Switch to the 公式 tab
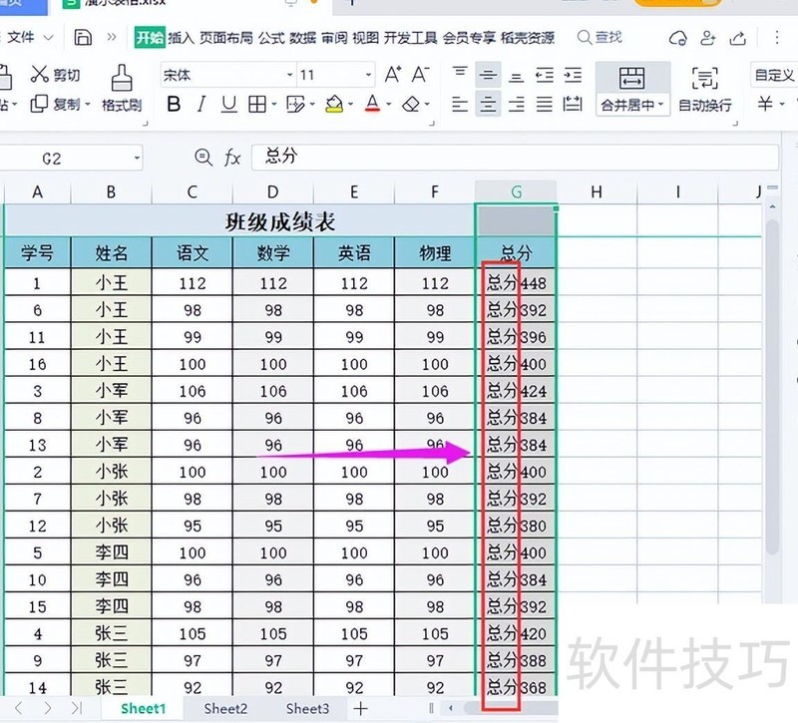The height and width of the screenshot is (723, 798). click(270, 38)
